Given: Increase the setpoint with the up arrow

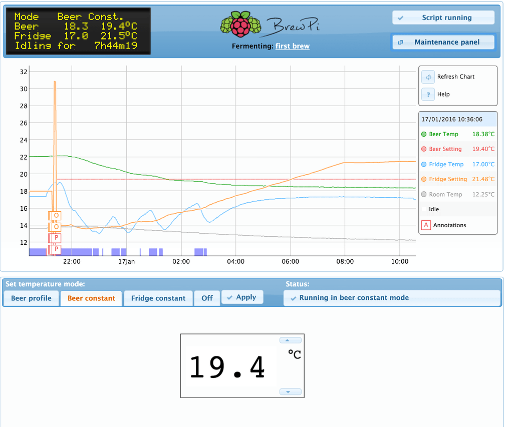Looking at the screenshot, I should click(290, 340).
